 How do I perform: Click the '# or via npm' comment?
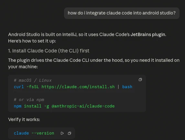click(x=29, y=100)
